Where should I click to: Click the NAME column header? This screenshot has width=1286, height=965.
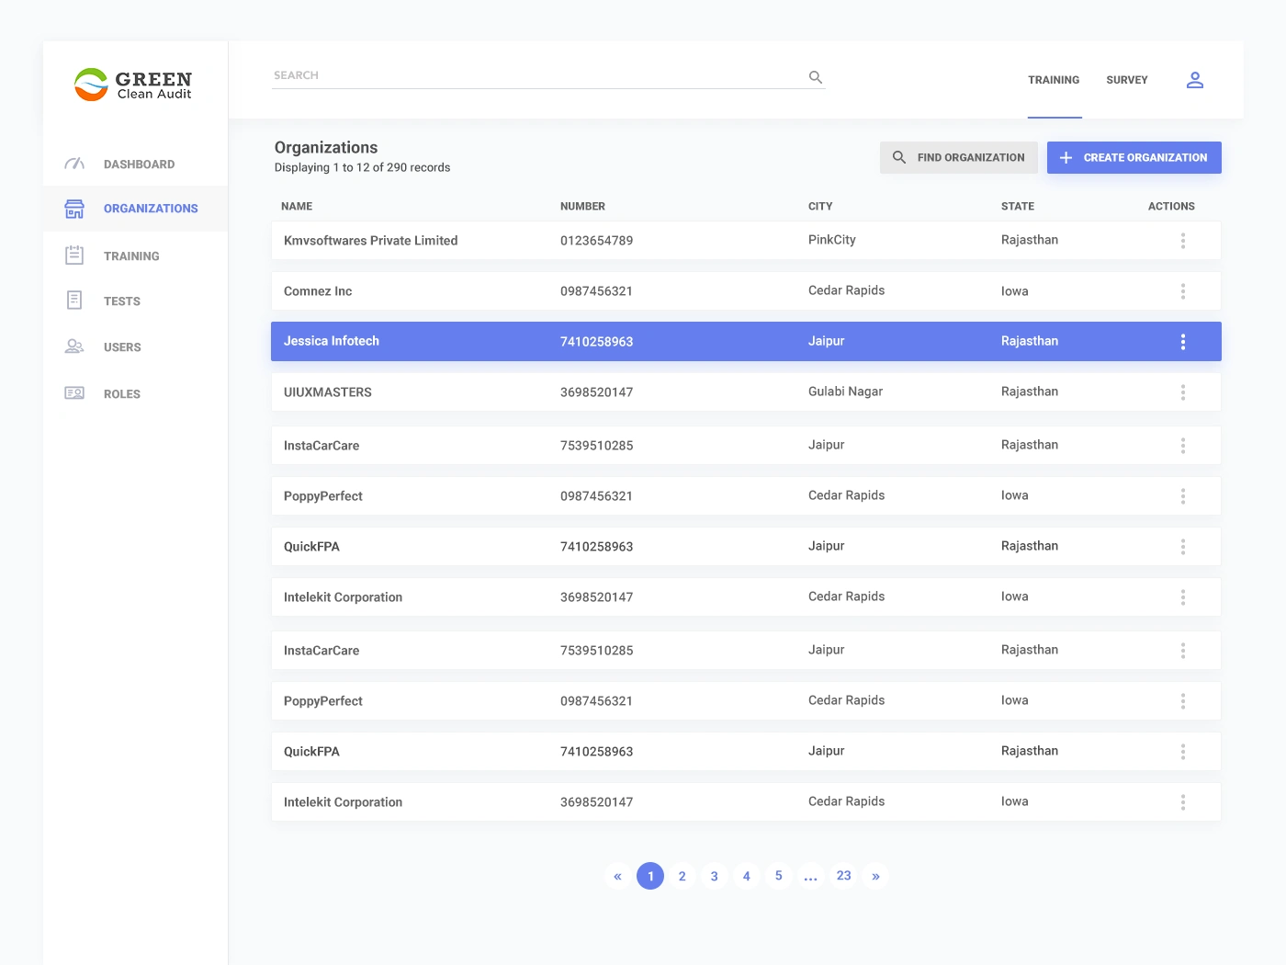coord(297,207)
